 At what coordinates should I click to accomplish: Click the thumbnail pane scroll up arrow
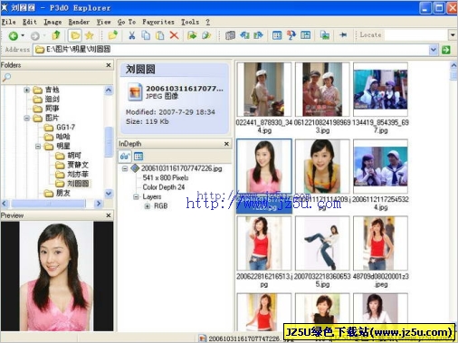click(x=453, y=65)
